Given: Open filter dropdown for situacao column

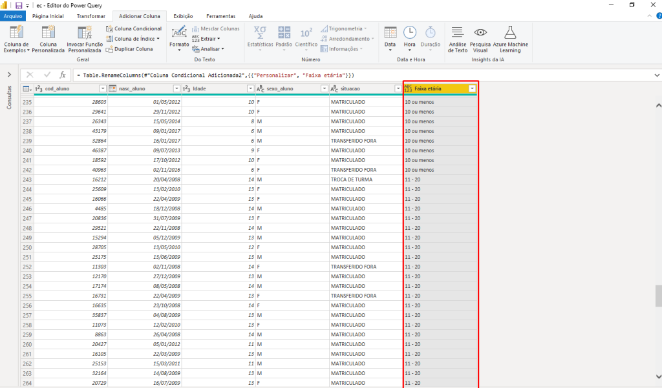Looking at the screenshot, I should click(x=397, y=88).
